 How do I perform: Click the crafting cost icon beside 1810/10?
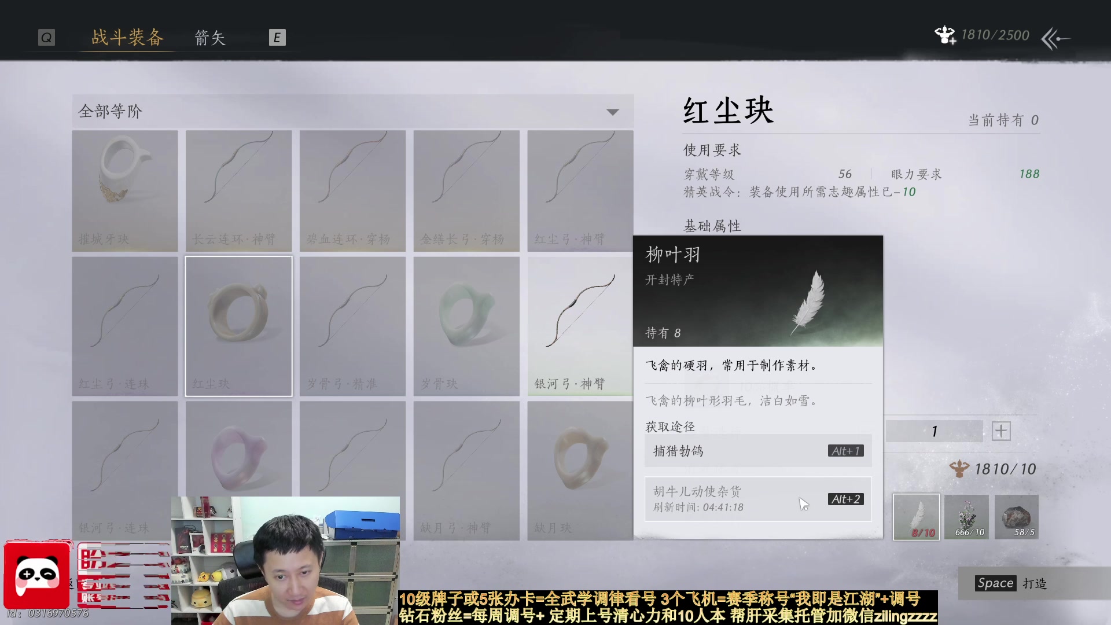[x=959, y=469]
